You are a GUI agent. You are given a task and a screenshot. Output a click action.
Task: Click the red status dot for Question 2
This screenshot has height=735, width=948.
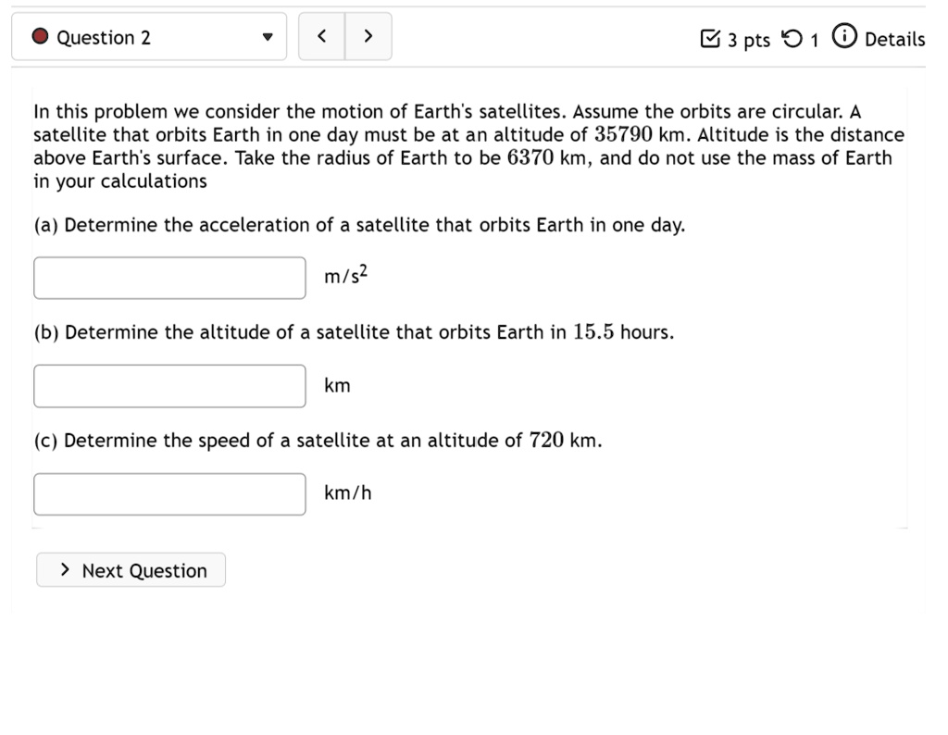[38, 36]
